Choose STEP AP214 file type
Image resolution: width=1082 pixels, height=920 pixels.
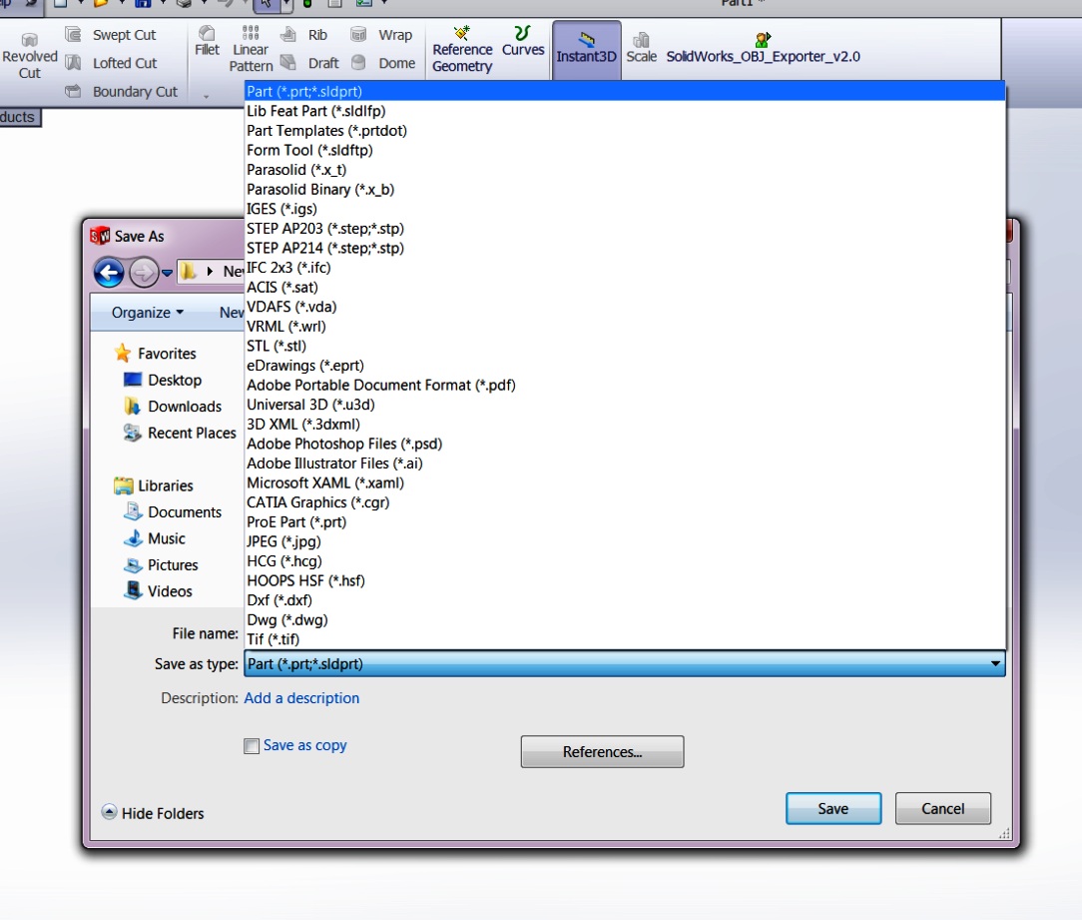[x=625, y=248]
